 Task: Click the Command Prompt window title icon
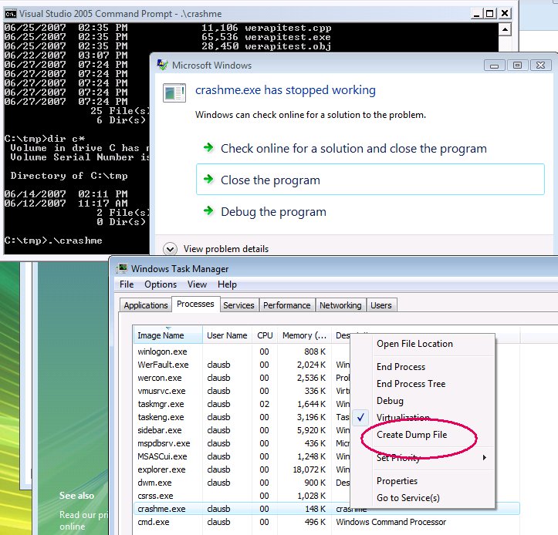(10, 14)
